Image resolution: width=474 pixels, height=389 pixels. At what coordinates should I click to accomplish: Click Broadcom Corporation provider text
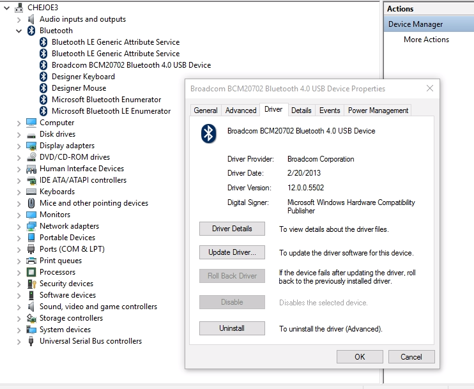[321, 159]
